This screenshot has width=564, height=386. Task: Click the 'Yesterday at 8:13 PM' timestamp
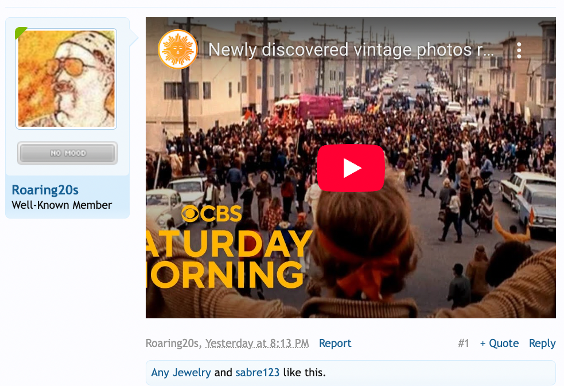pos(257,344)
